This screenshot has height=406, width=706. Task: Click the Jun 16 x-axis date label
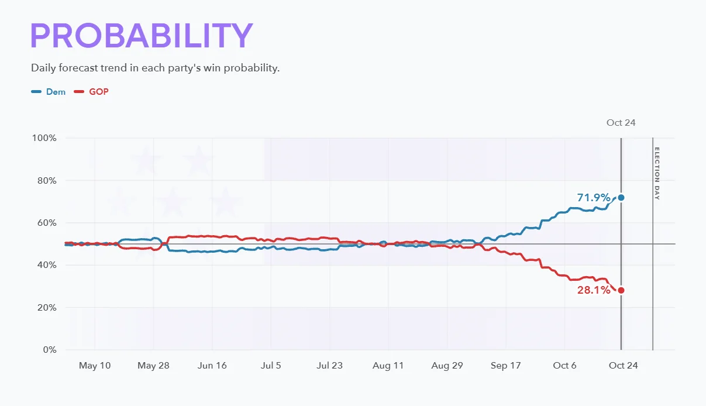[x=212, y=366]
